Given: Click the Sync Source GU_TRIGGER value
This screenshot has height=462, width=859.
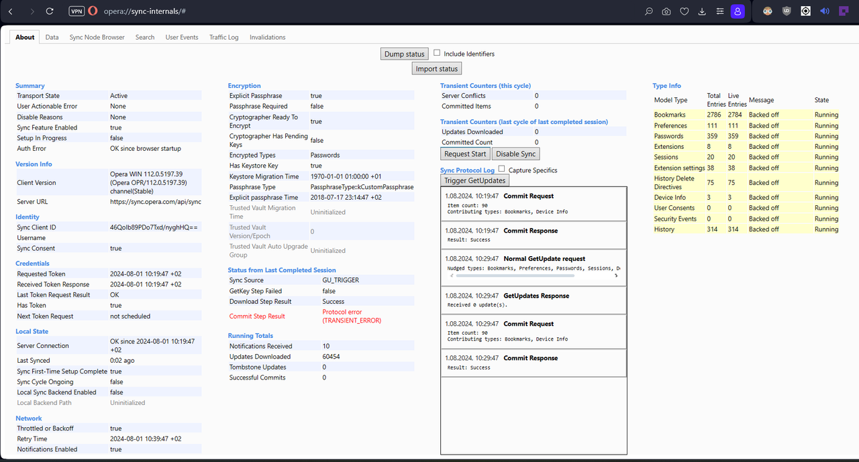Looking at the screenshot, I should point(341,280).
